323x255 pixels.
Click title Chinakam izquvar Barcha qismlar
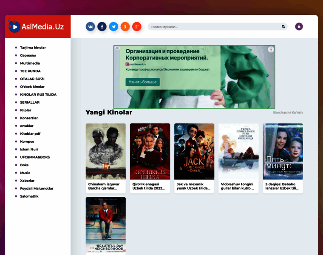tap(104, 186)
